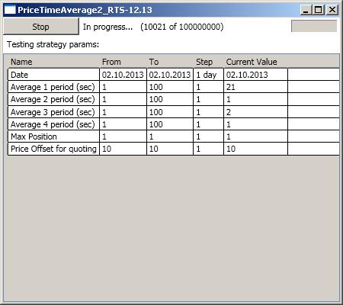
Task: Click the Current Value column header
Action: click(252, 62)
